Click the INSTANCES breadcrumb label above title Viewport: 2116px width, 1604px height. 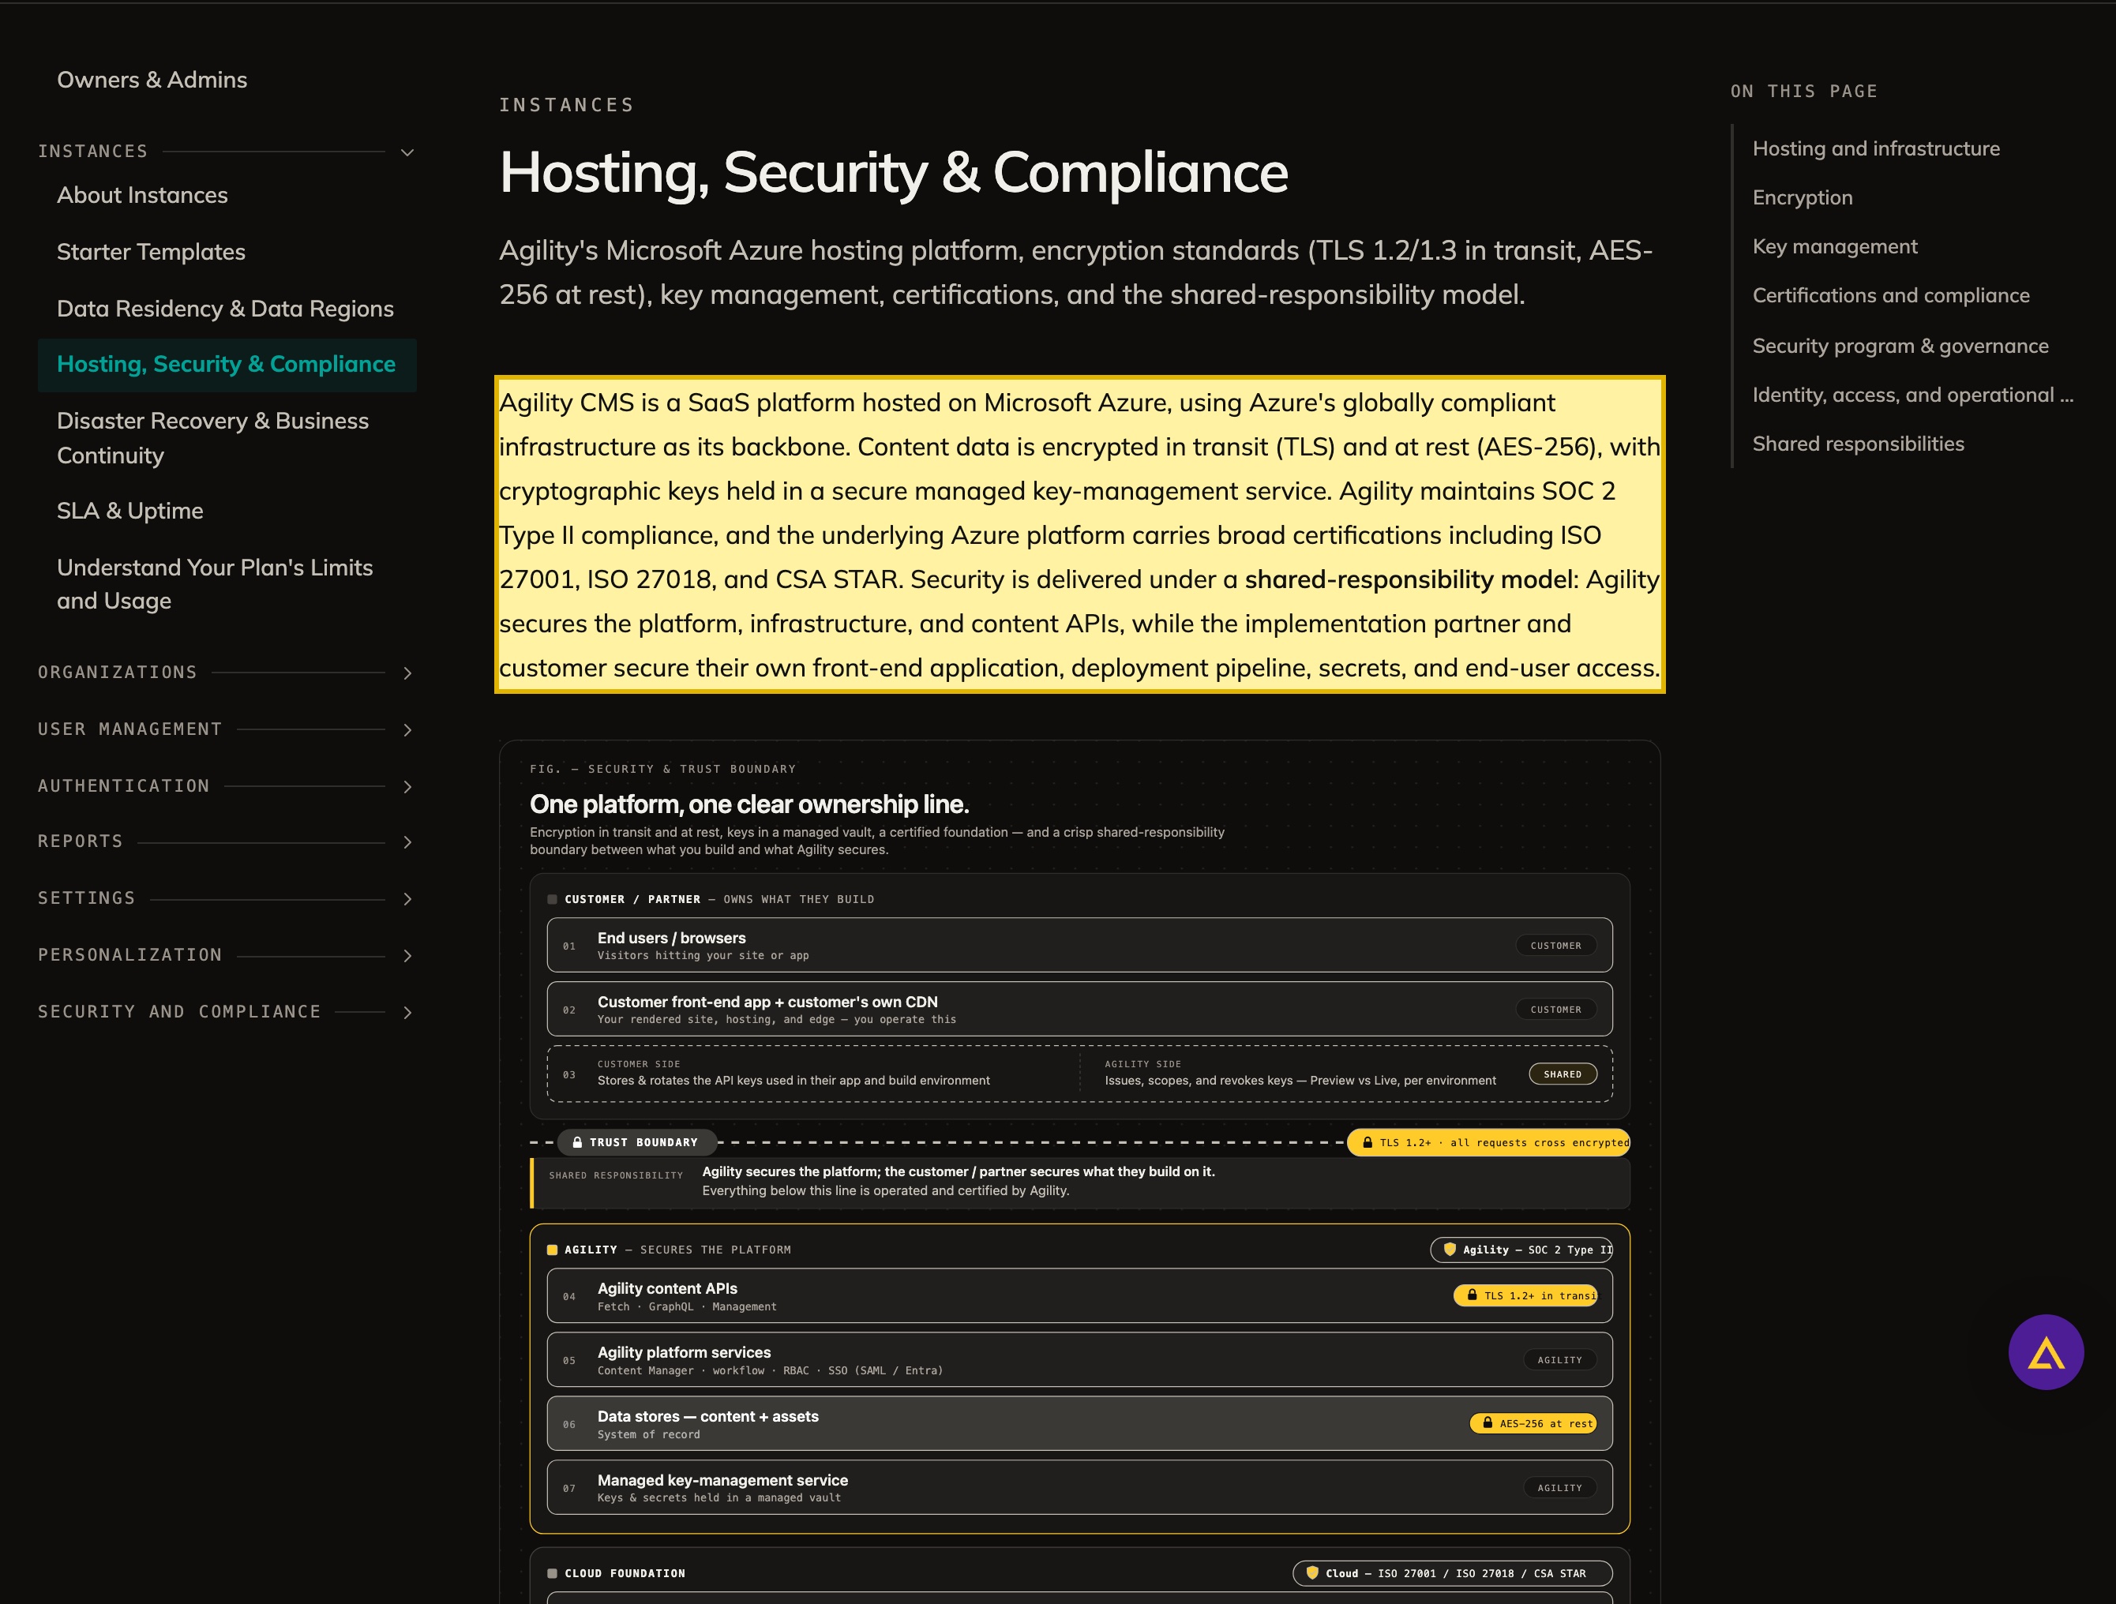coord(566,105)
